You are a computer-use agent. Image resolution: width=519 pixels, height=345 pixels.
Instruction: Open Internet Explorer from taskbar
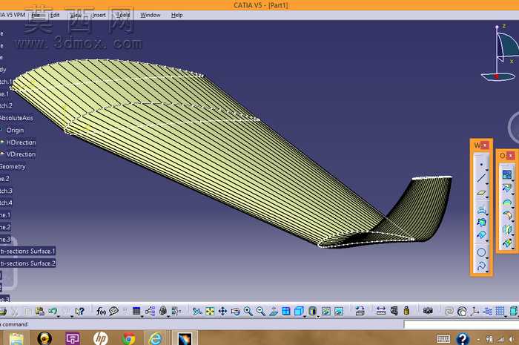click(155, 338)
